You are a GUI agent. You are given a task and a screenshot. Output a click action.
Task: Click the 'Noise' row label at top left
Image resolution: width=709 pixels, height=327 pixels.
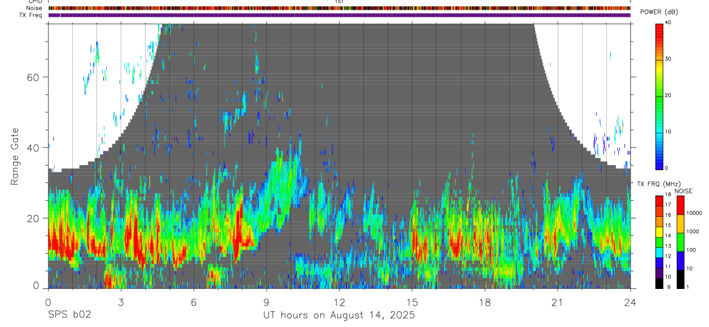click(35, 8)
